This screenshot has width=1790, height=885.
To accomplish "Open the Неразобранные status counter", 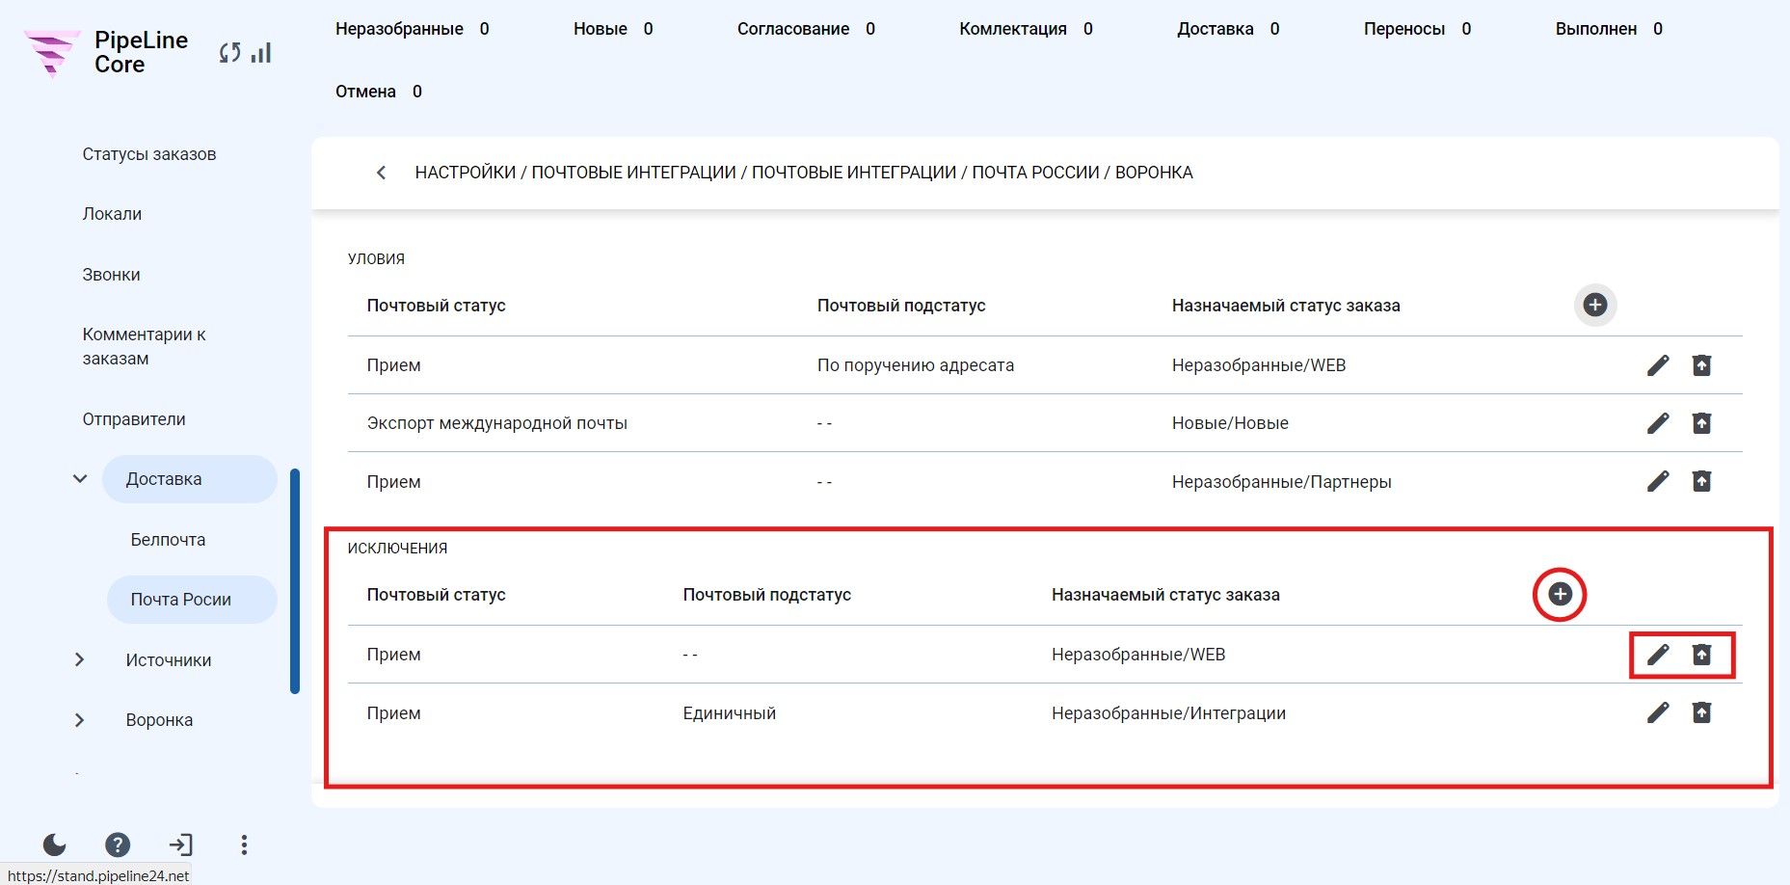I will [x=413, y=29].
